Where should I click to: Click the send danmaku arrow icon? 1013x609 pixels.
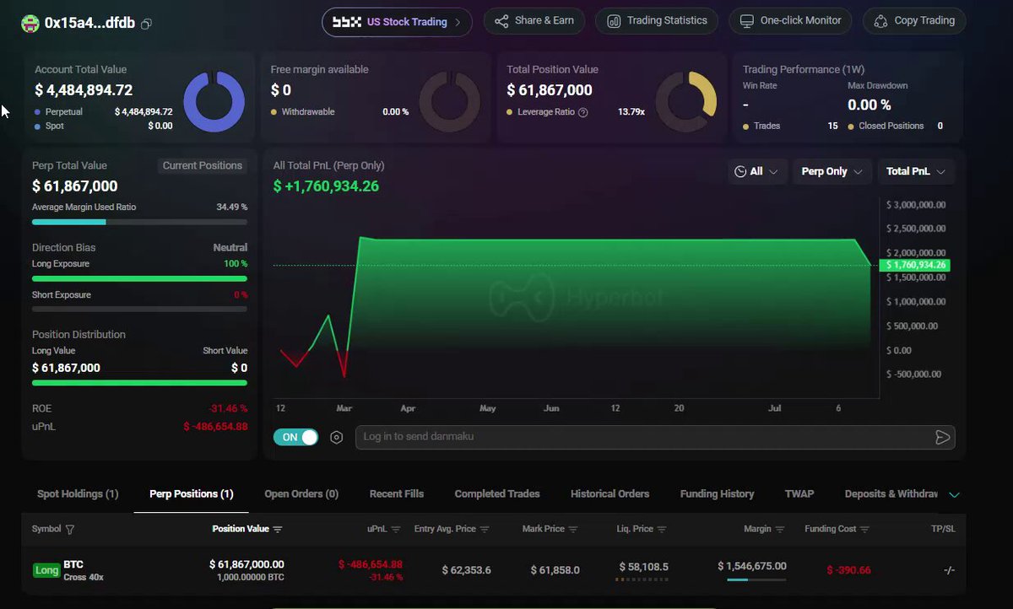tap(943, 437)
